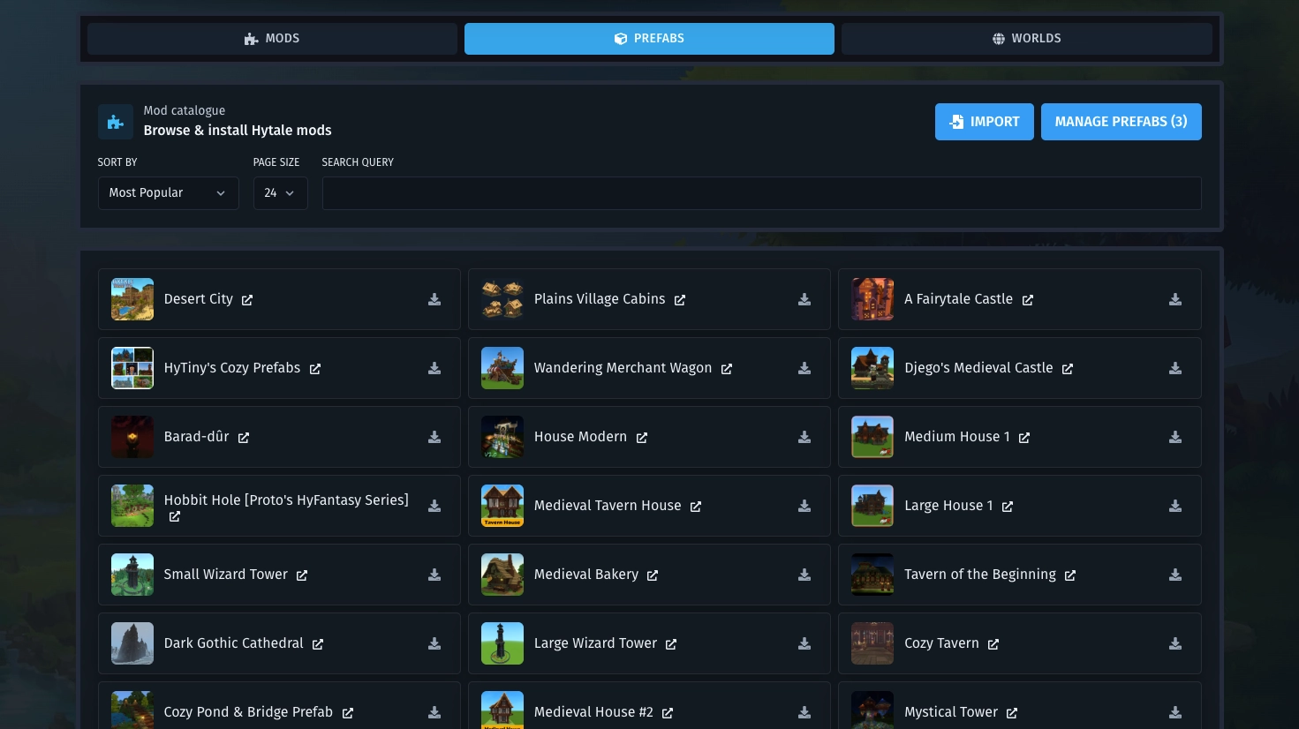Click the Medieval Tavern House thumbnail
Screen dimensions: 1299x729
tap(502, 506)
